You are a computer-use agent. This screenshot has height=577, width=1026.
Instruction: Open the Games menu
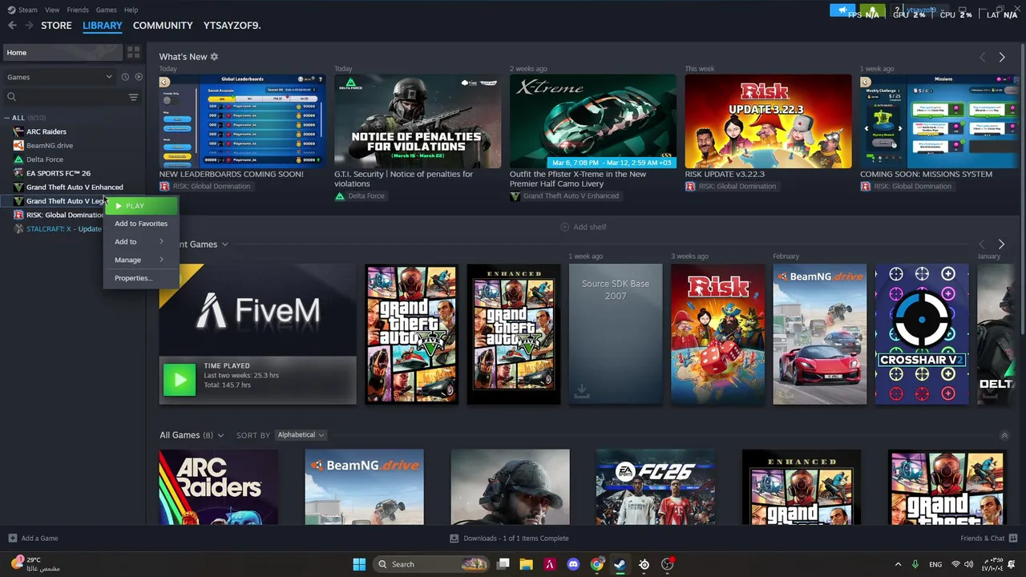pos(106,10)
